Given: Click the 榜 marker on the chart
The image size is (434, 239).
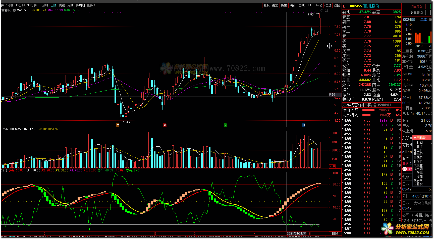Looking at the screenshot, I should (x=118, y=125).
